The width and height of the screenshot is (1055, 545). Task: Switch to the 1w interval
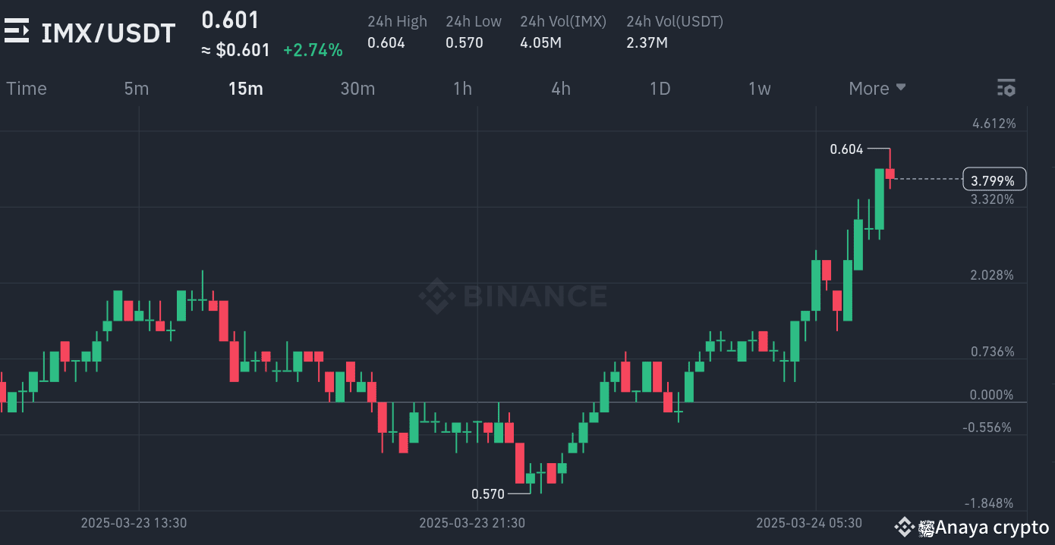point(759,88)
